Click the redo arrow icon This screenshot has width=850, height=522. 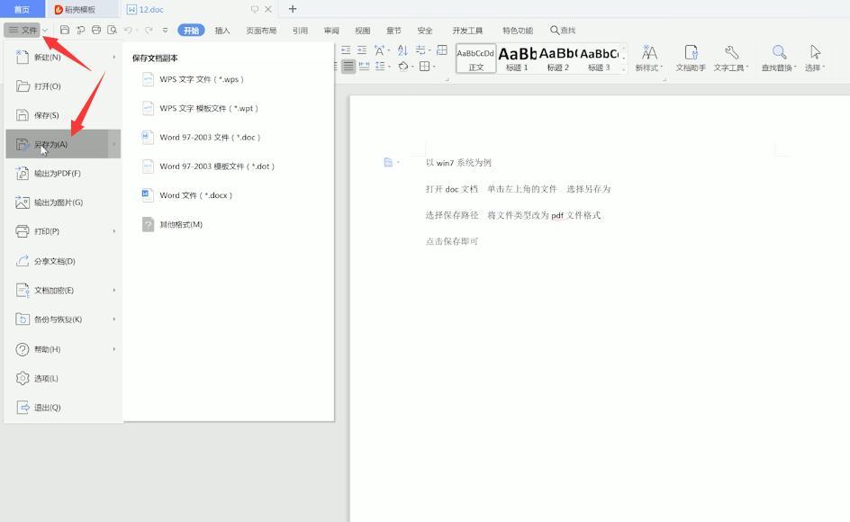148,31
